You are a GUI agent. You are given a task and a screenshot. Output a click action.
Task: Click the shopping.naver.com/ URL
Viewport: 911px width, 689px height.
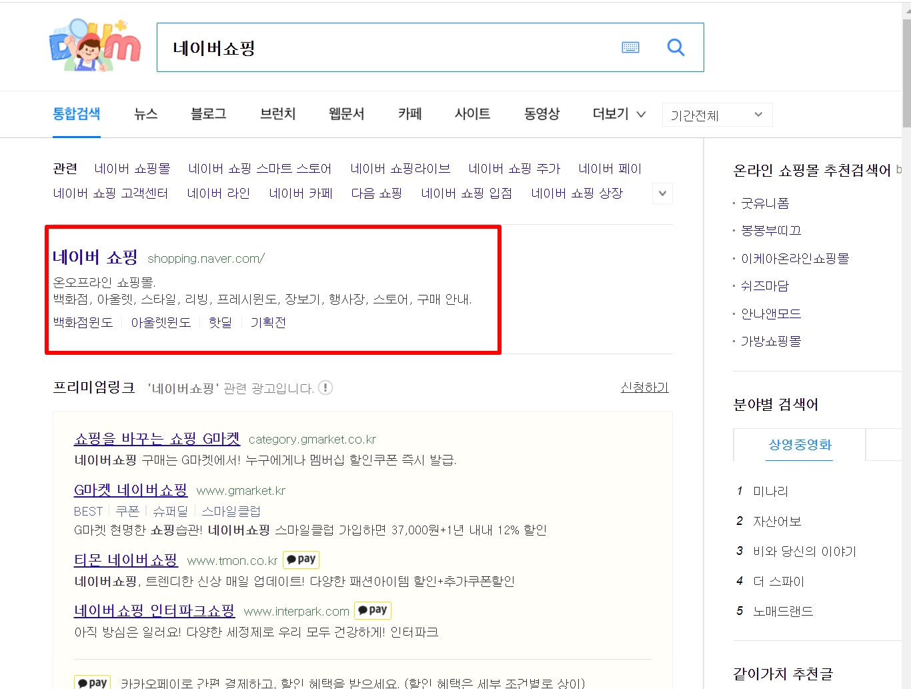pyautogui.click(x=206, y=259)
